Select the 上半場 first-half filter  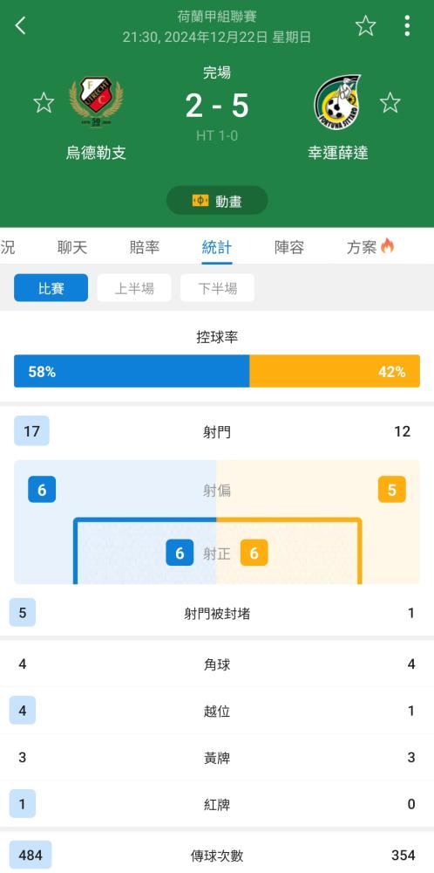pyautogui.click(x=134, y=288)
